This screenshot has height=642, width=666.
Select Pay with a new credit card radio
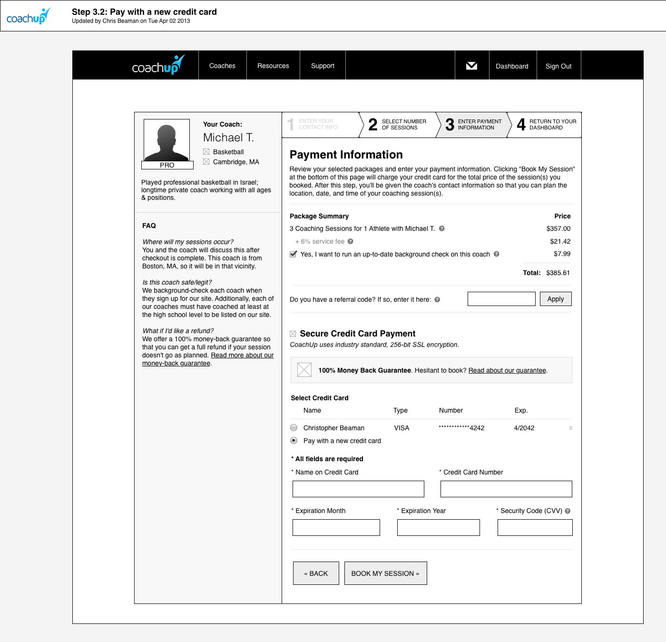click(x=294, y=441)
